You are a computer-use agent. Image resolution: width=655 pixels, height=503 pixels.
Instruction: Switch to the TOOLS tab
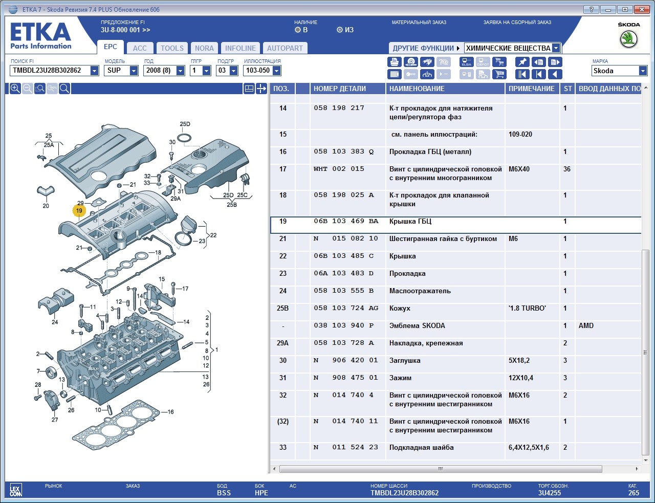172,48
